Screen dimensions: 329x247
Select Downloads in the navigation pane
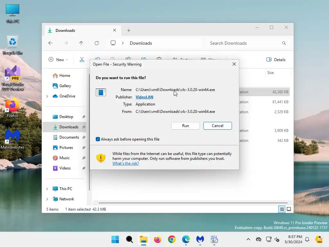(x=65, y=127)
